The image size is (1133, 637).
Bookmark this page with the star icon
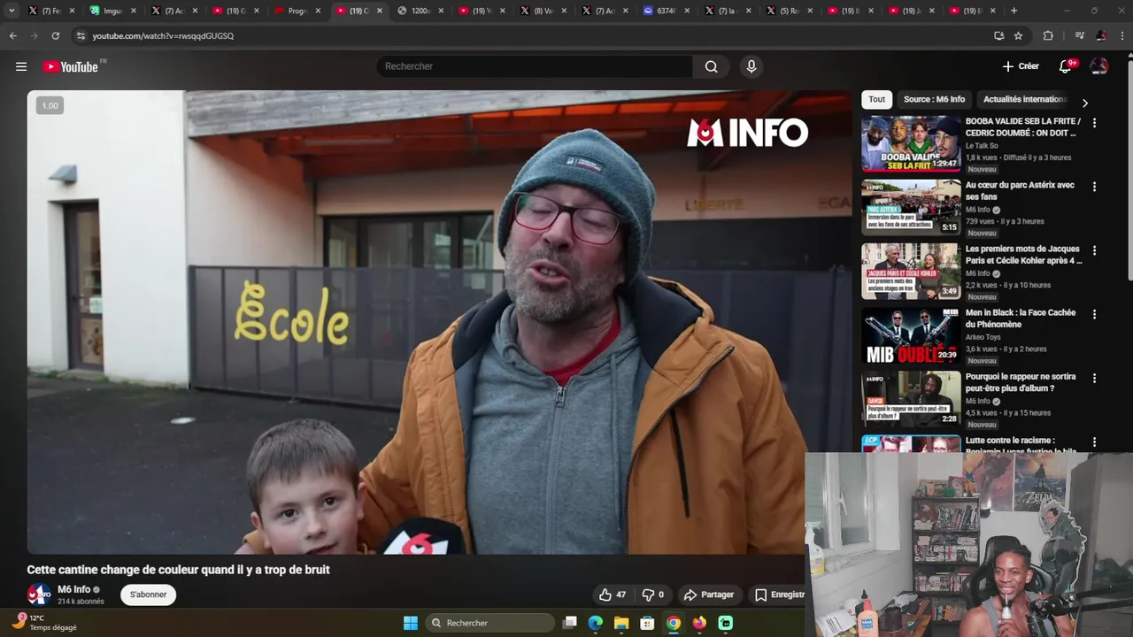(x=1018, y=35)
